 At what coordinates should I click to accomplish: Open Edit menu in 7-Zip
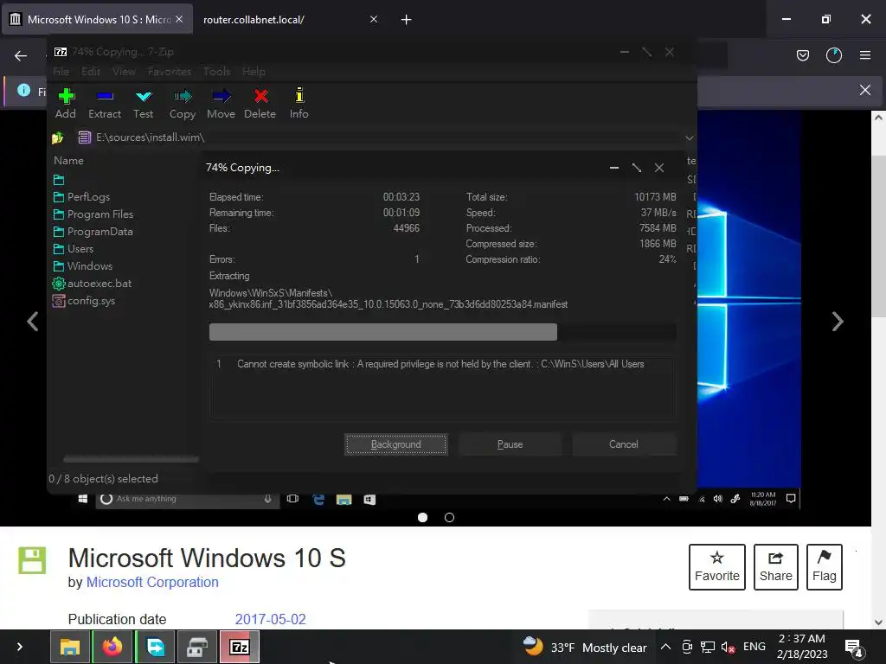pos(90,71)
